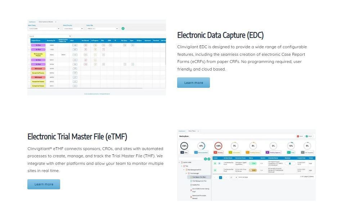Screen dimensions: 337x221
Task: Filter by the purple Pending Approve label
Action: (273, 152)
